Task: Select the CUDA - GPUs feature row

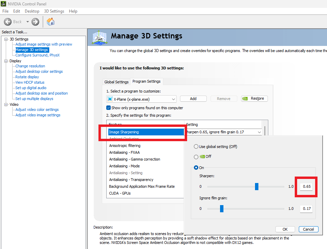Action: (x=146, y=193)
